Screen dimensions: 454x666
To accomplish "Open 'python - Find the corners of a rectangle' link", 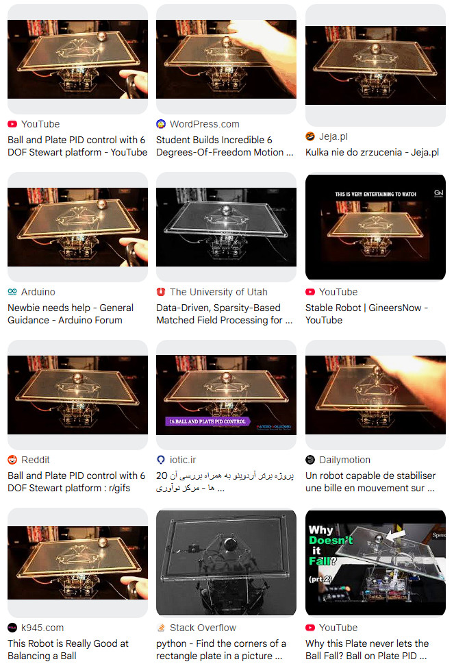I will (221, 650).
